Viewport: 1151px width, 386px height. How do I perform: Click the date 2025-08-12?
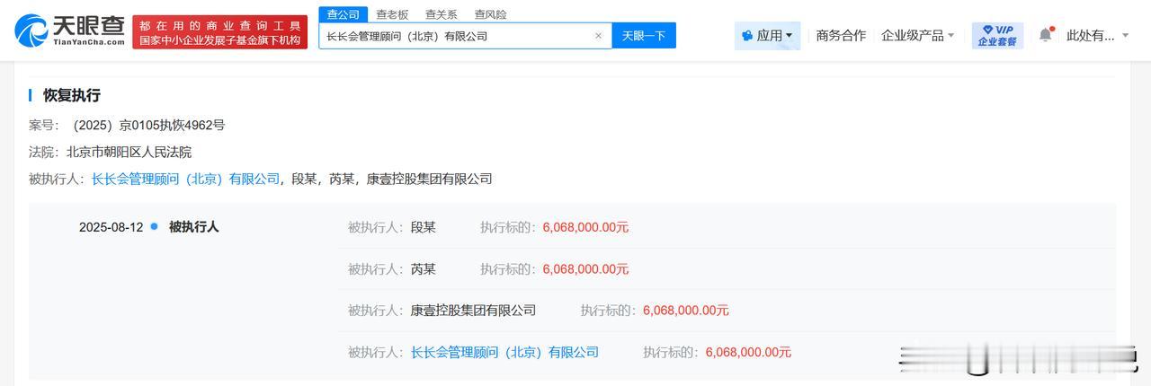tap(111, 227)
